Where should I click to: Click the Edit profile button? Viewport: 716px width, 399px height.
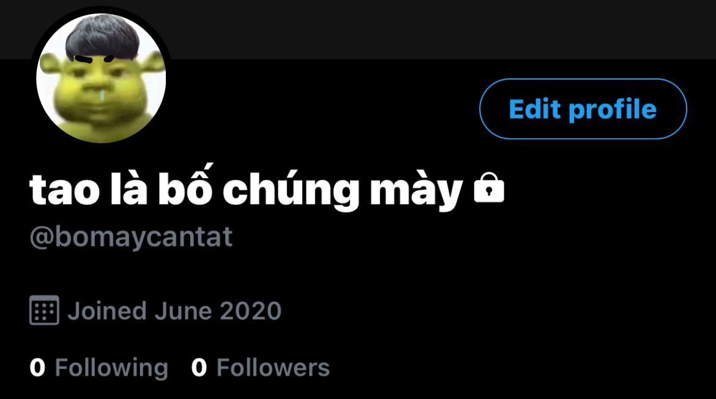tap(583, 109)
